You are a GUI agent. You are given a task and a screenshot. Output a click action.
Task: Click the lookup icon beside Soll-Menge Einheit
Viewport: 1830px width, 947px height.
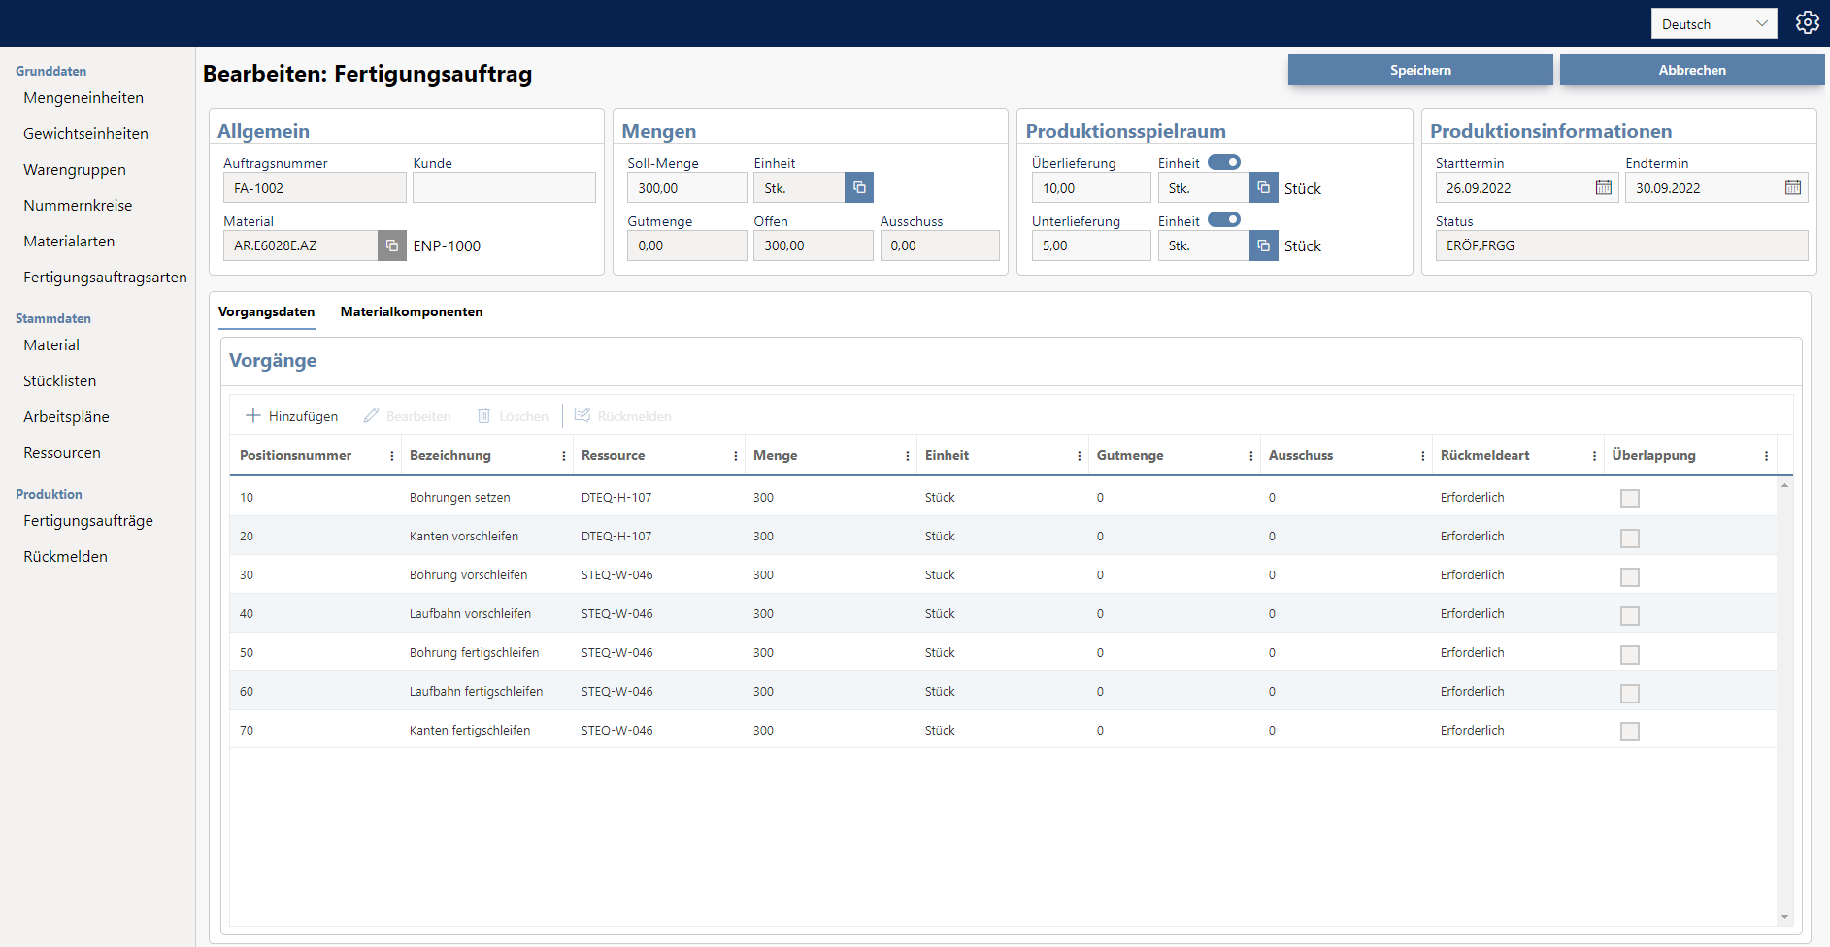[x=859, y=187]
